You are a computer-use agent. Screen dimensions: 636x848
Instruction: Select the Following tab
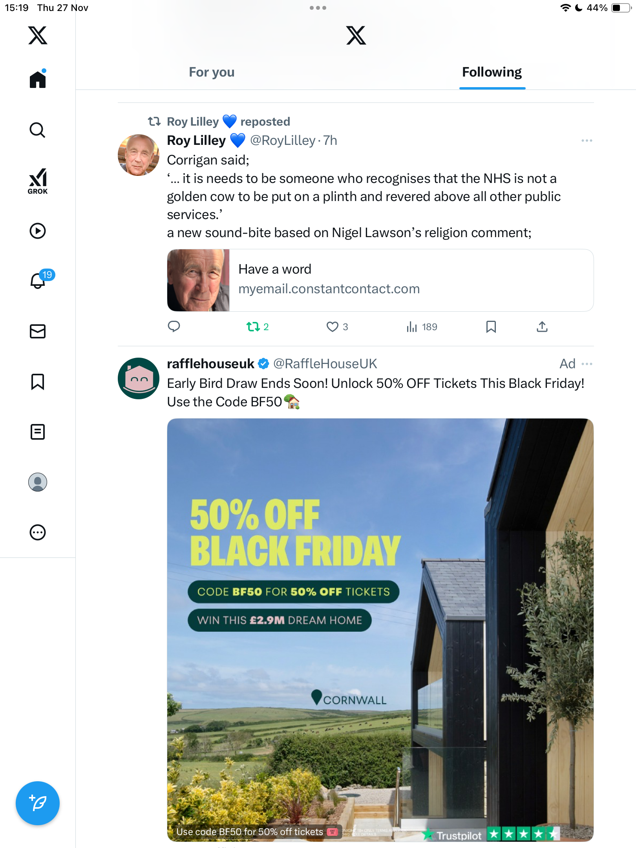point(492,72)
